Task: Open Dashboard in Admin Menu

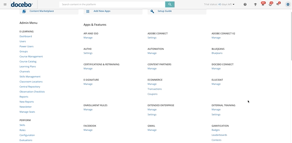Action: (x=26, y=36)
